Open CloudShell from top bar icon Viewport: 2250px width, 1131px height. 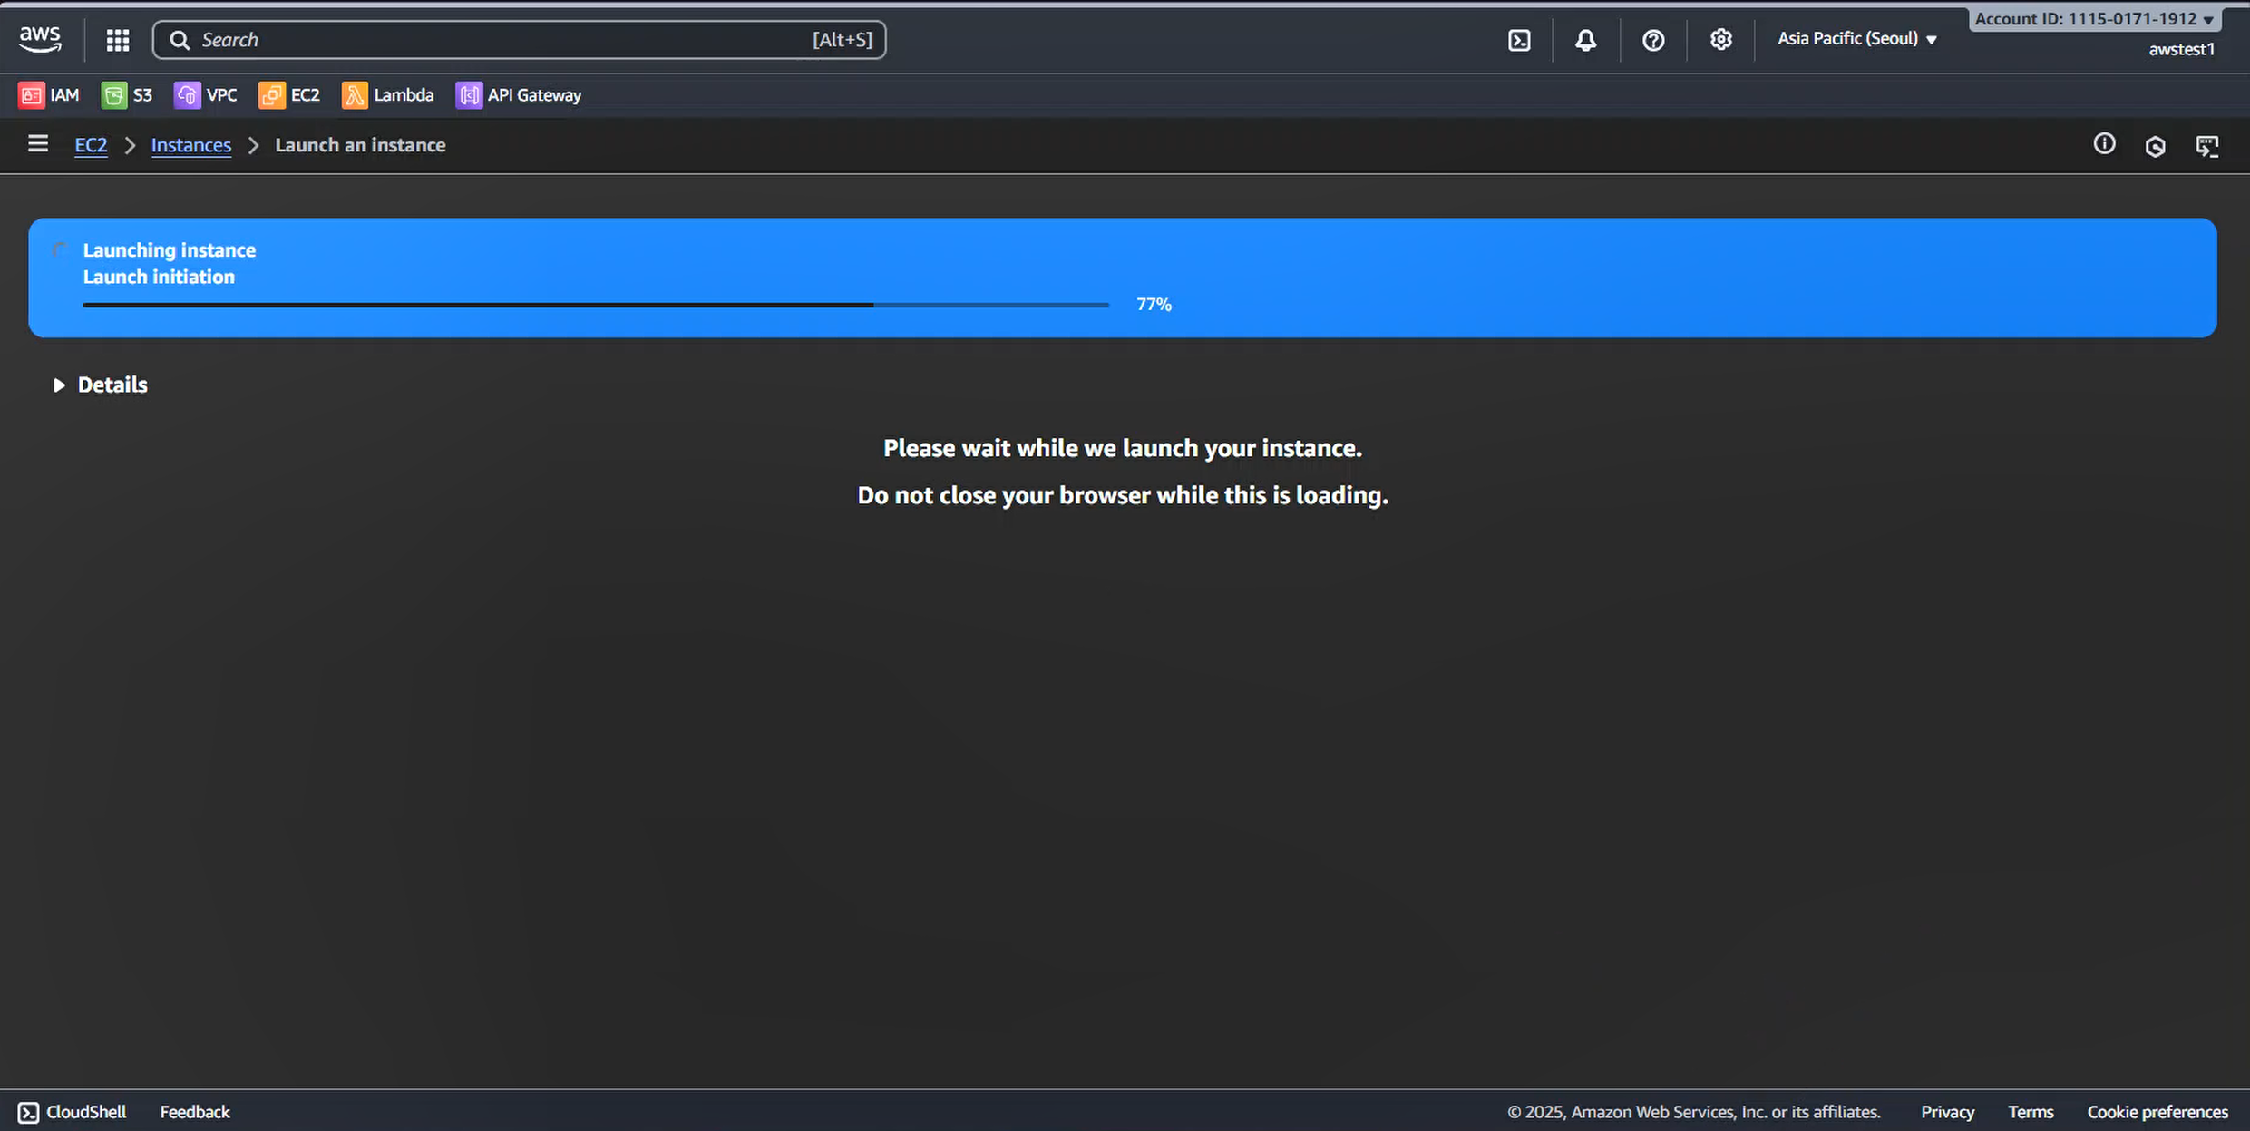(1519, 40)
